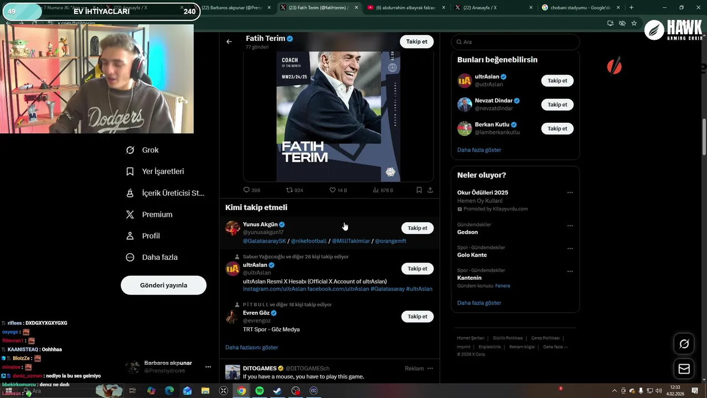This screenshot has width=707, height=398.
Task: Open Premium from the sidebar
Action: tap(150, 214)
